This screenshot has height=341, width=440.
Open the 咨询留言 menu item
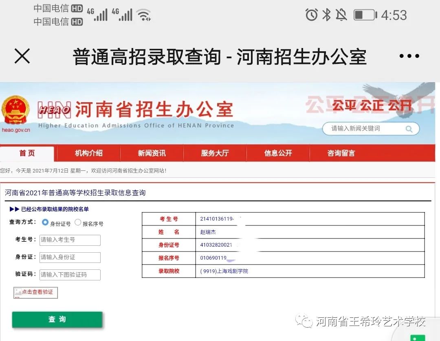(x=341, y=153)
